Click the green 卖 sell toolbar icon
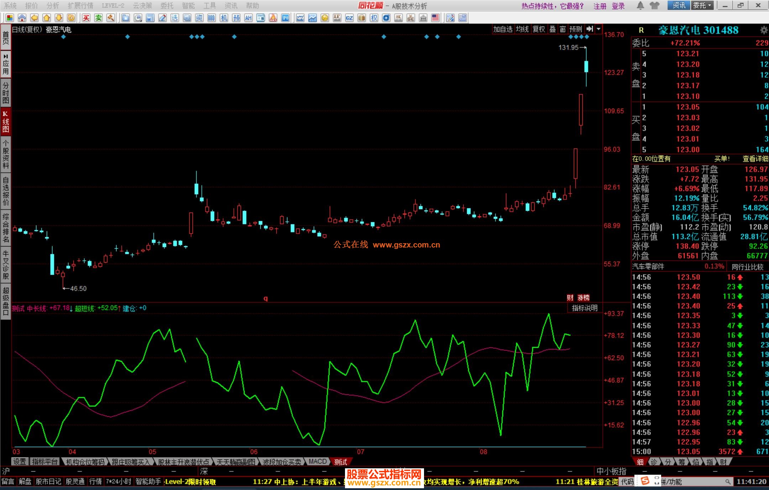The width and height of the screenshot is (769, 490). click(98, 18)
